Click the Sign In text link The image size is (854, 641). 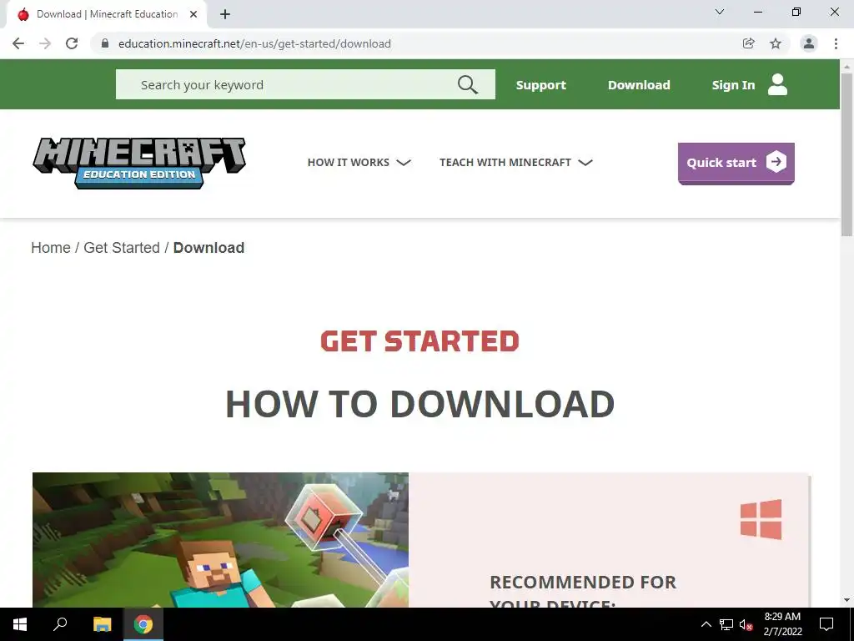(x=733, y=85)
